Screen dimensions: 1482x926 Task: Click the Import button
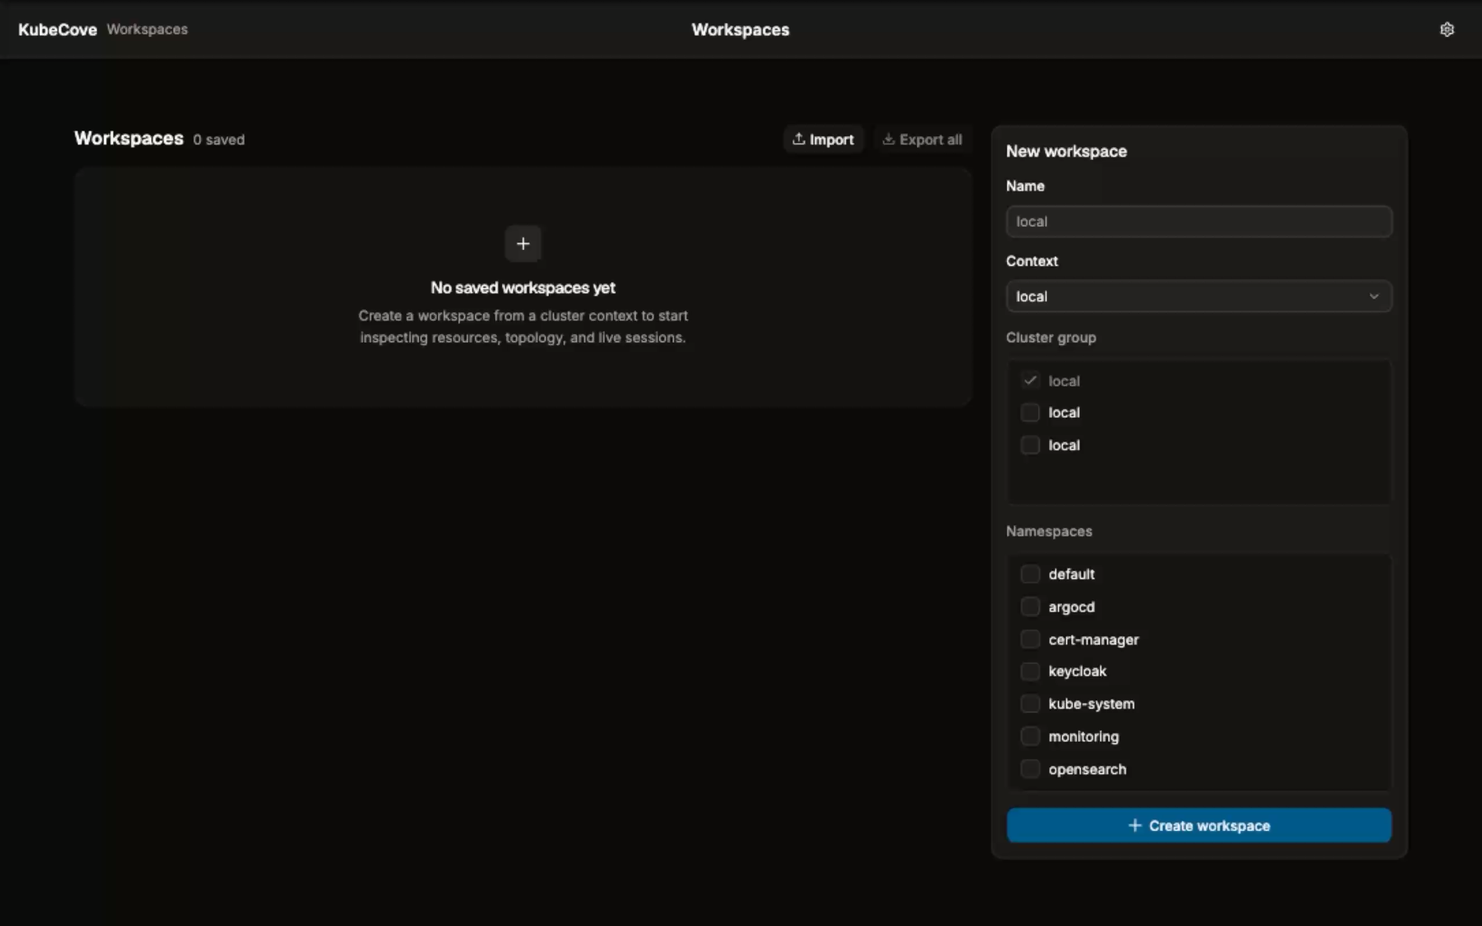pos(823,139)
